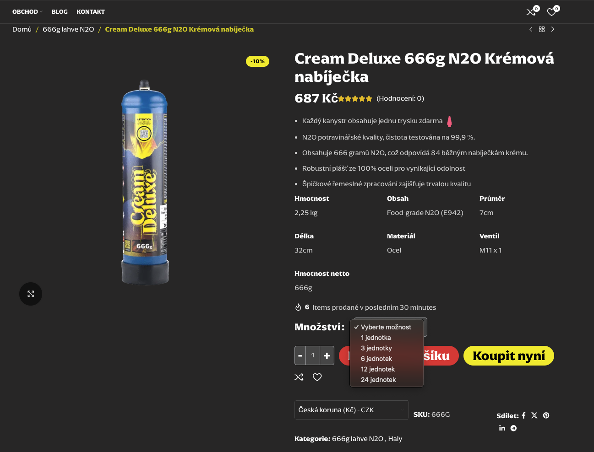Decrease quantity with minus button

(x=300, y=355)
